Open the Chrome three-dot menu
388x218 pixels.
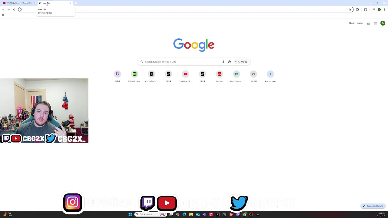[384, 9]
